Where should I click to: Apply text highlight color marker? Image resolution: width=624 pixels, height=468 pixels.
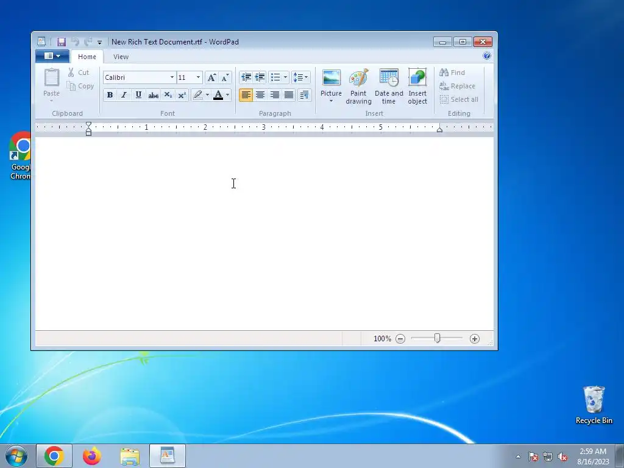point(198,94)
